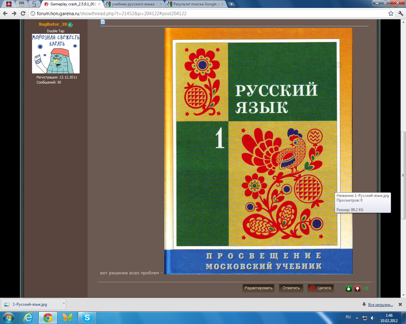Image resolution: width=406 pixels, height=324 pixels.
Task: Close the Gameplay crash tab
Action: pos(99,4)
